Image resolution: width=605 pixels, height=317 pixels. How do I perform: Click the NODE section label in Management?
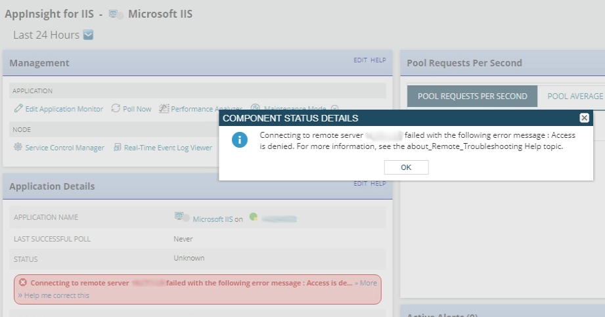click(22, 129)
